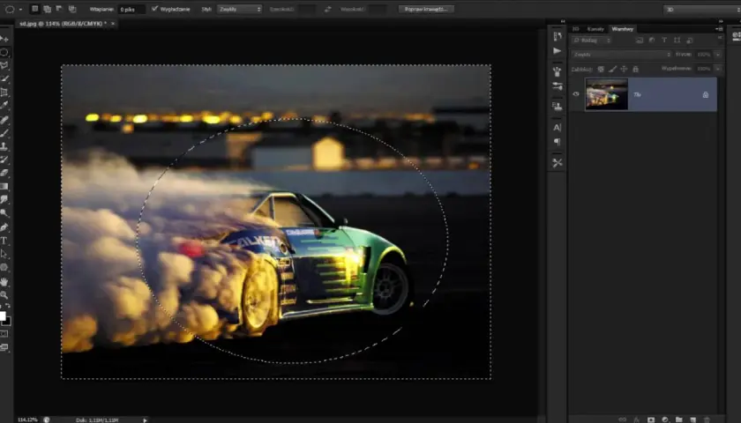Screen dimensions: 741x423
Task: Select the sd.jpg document tab
Action: [63, 23]
